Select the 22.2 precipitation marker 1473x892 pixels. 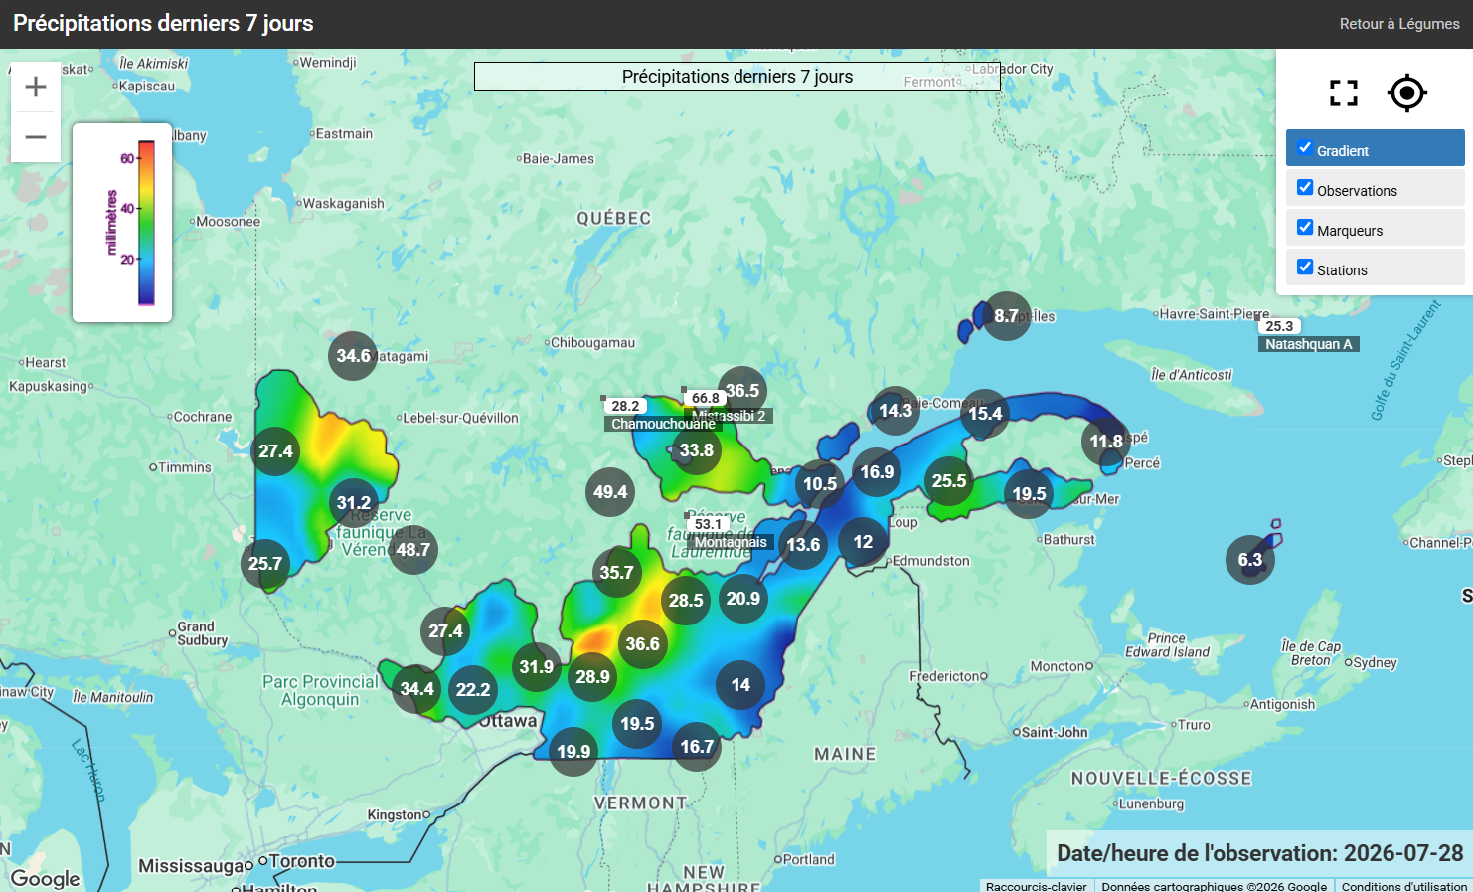point(473,690)
